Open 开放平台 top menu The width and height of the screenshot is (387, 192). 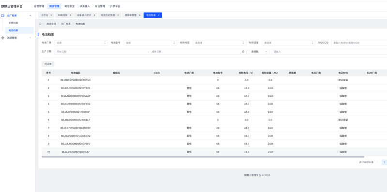115,6
